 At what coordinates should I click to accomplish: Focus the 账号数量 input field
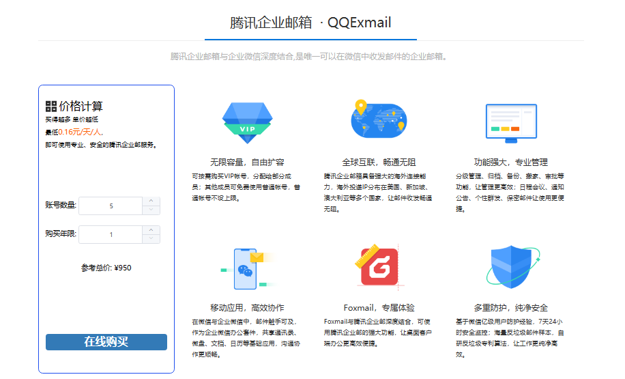coord(111,206)
